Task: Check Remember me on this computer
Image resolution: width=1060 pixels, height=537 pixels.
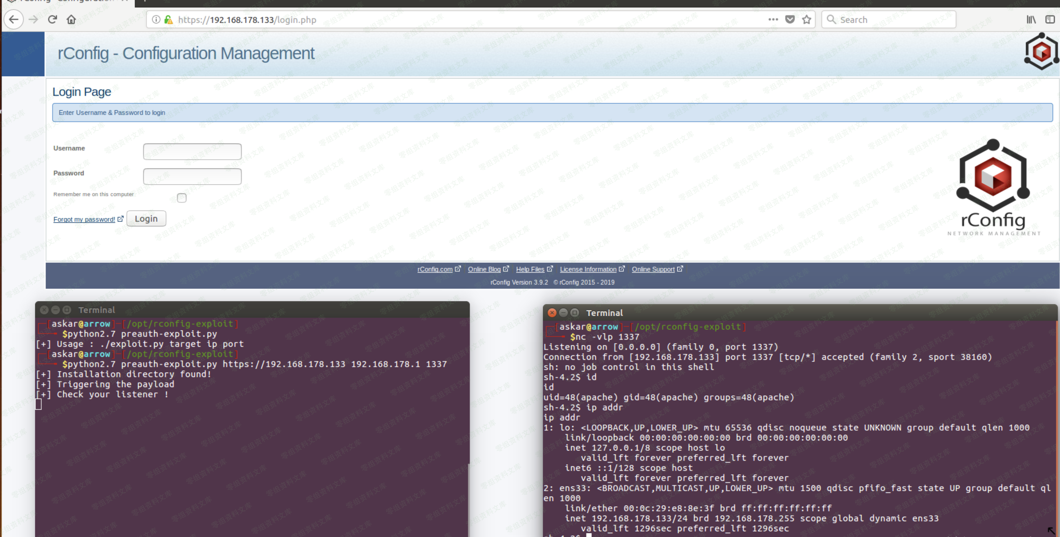Action: 181,198
